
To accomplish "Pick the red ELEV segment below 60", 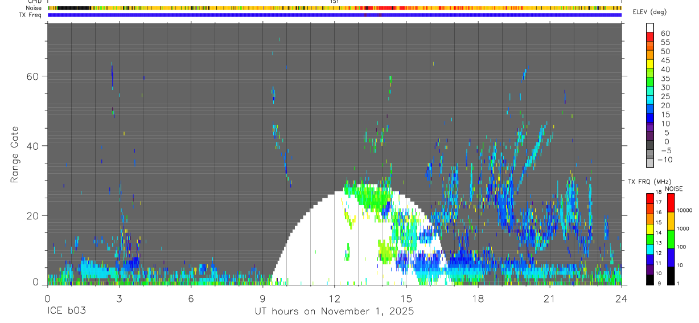I will [x=650, y=36].
